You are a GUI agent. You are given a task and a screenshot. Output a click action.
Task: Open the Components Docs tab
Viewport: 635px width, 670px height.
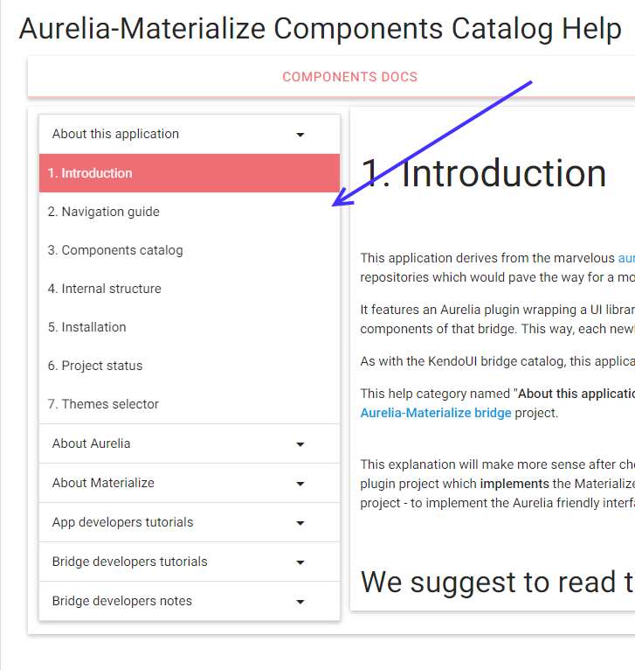point(349,77)
